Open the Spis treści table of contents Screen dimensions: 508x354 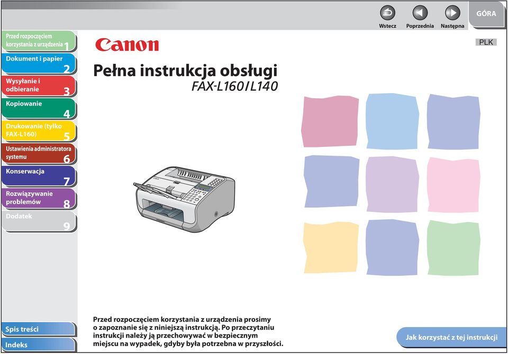coord(39,329)
